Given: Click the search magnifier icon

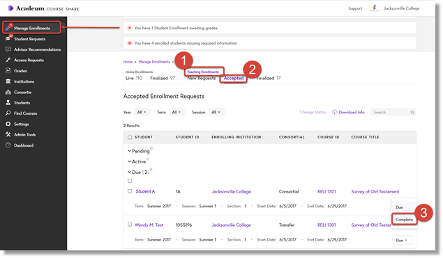Looking at the screenshot, I should click(x=412, y=112).
